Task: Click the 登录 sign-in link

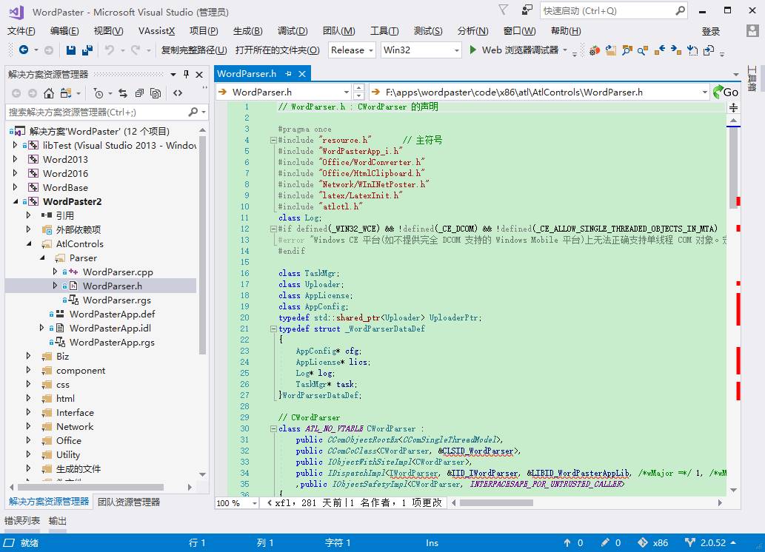Action: [x=710, y=31]
